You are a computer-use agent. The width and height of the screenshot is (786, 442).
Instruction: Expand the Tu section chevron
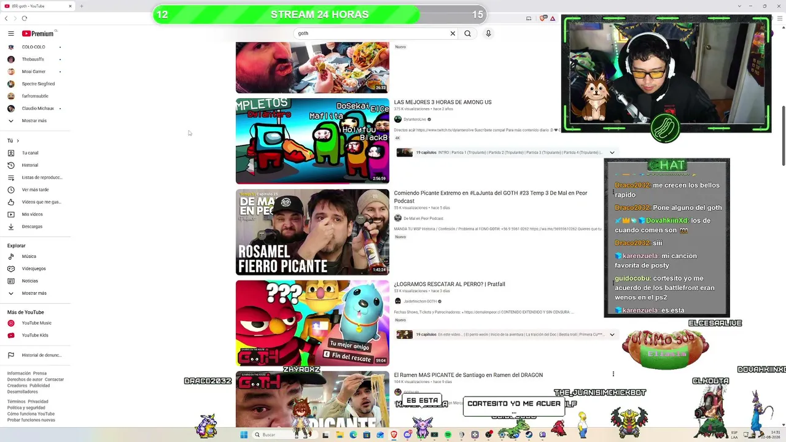[18, 141]
